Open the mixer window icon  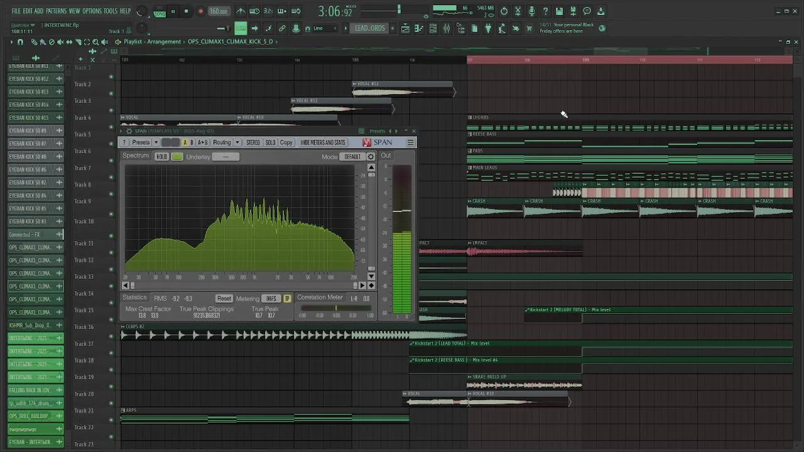[447, 28]
